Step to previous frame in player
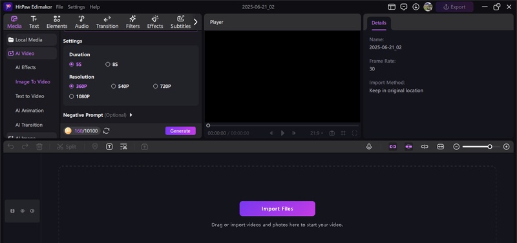The image size is (517, 243). (271, 133)
